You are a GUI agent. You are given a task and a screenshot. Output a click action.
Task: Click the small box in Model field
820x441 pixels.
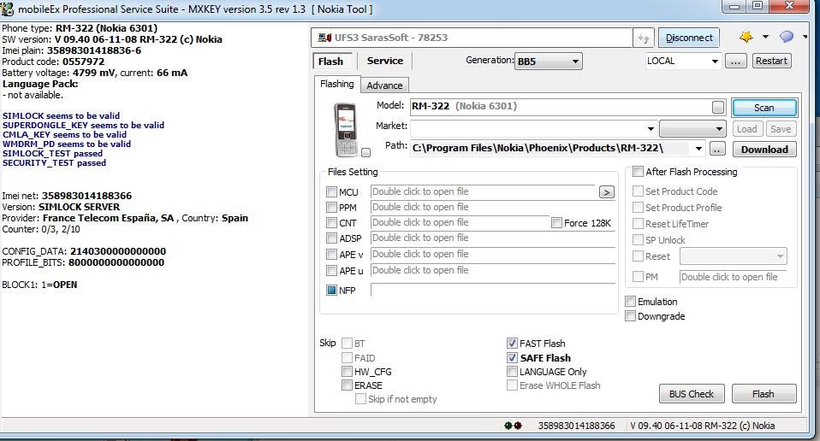[x=718, y=107]
